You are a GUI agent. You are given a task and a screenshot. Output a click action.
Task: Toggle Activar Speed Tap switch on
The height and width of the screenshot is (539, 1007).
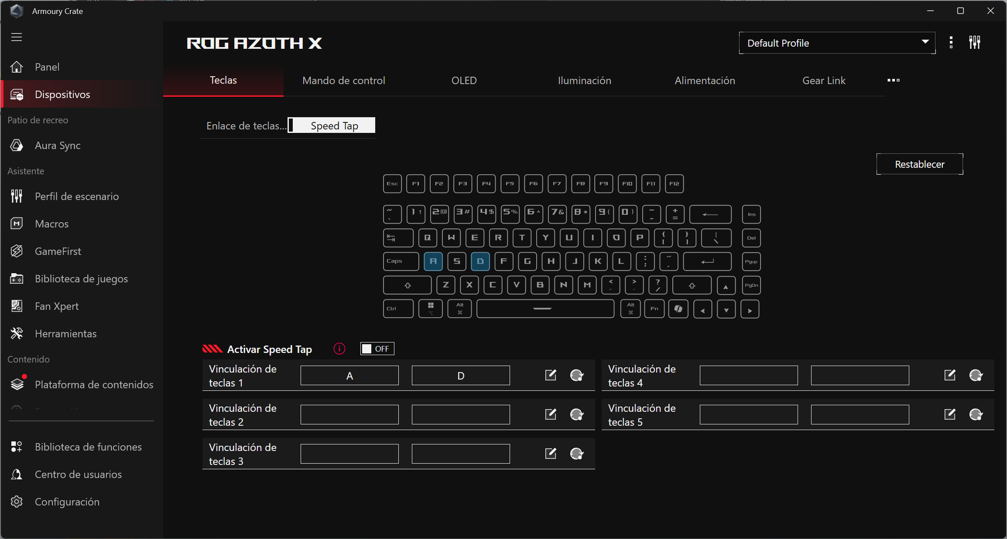pos(377,349)
